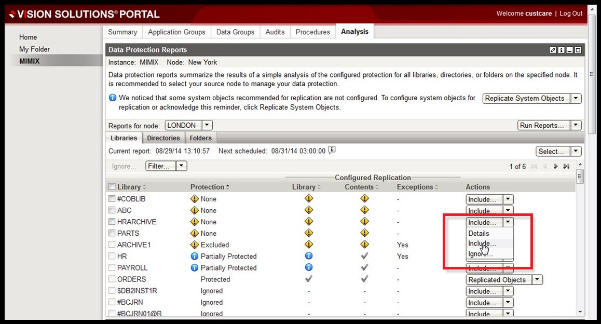Image resolution: width=601 pixels, height=324 pixels.
Task: Expand the Run Reports dropdown arrow
Action: pyautogui.click(x=576, y=126)
